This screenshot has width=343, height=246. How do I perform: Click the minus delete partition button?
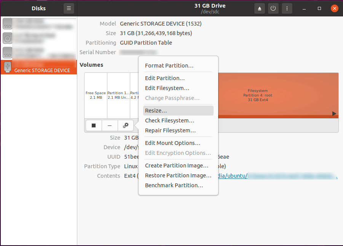(x=110, y=125)
